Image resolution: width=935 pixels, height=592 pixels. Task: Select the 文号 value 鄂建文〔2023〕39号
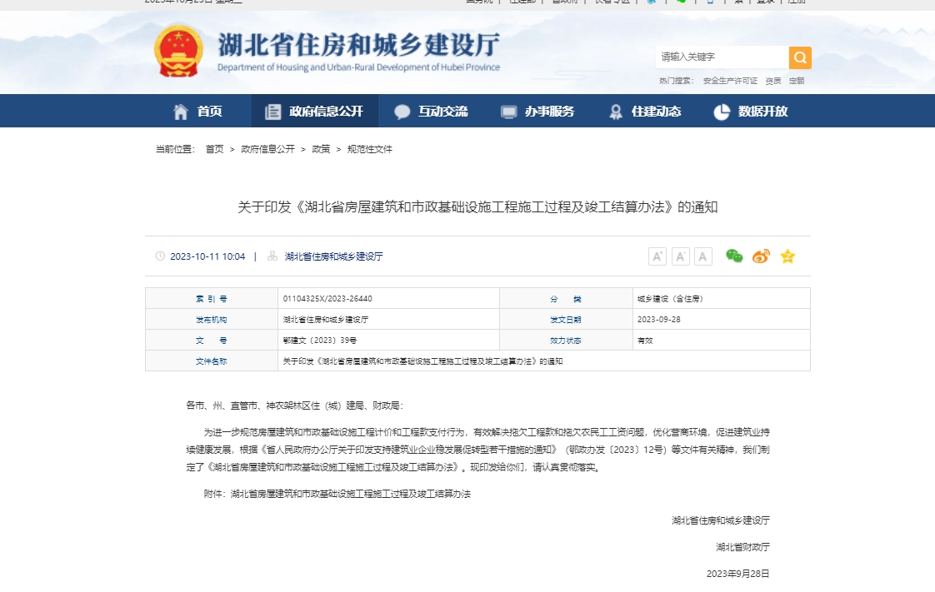pyautogui.click(x=320, y=341)
